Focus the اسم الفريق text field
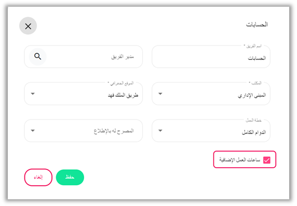 211,56
